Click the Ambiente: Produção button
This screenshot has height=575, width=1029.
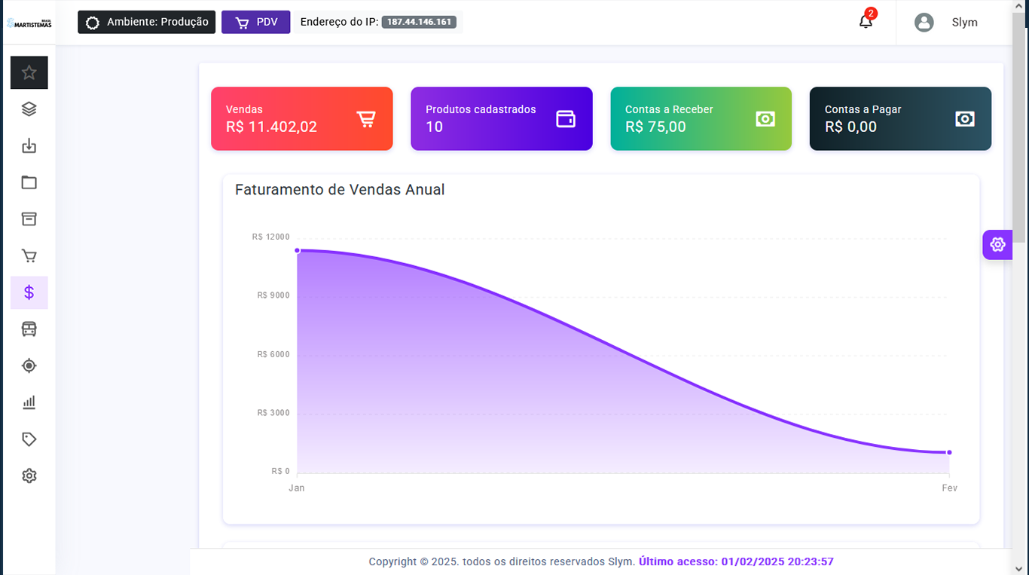tap(147, 22)
